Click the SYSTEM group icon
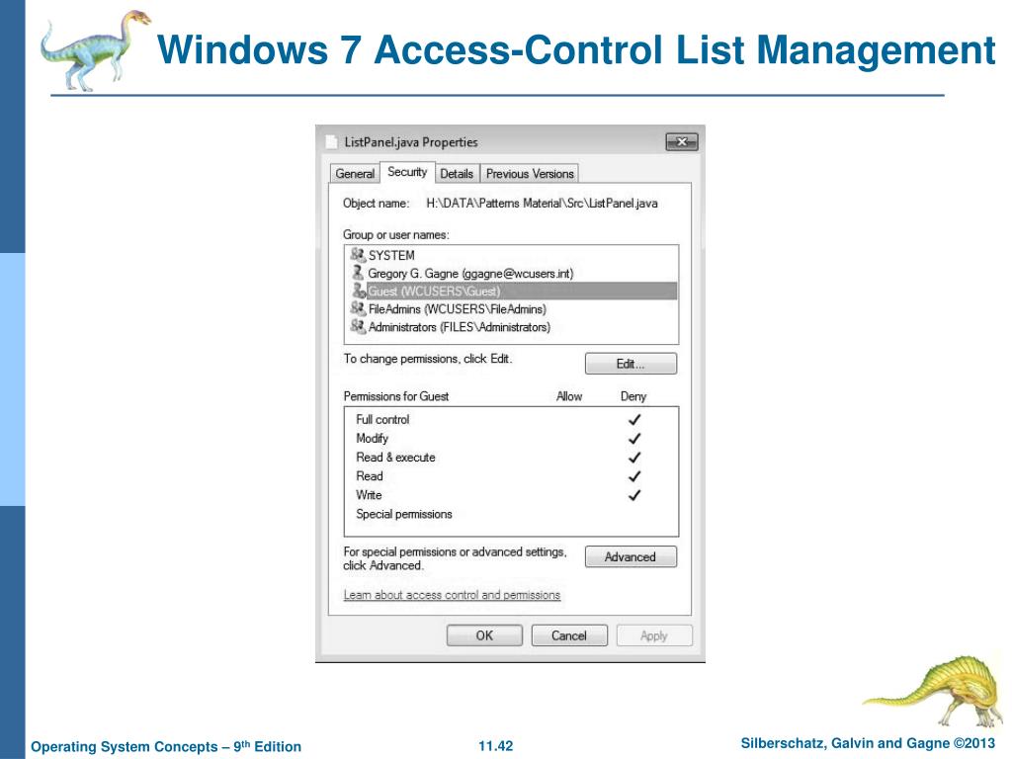 (358, 254)
